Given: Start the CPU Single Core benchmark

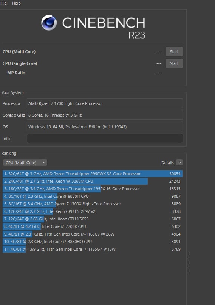Looking at the screenshot, I should (174, 63).
